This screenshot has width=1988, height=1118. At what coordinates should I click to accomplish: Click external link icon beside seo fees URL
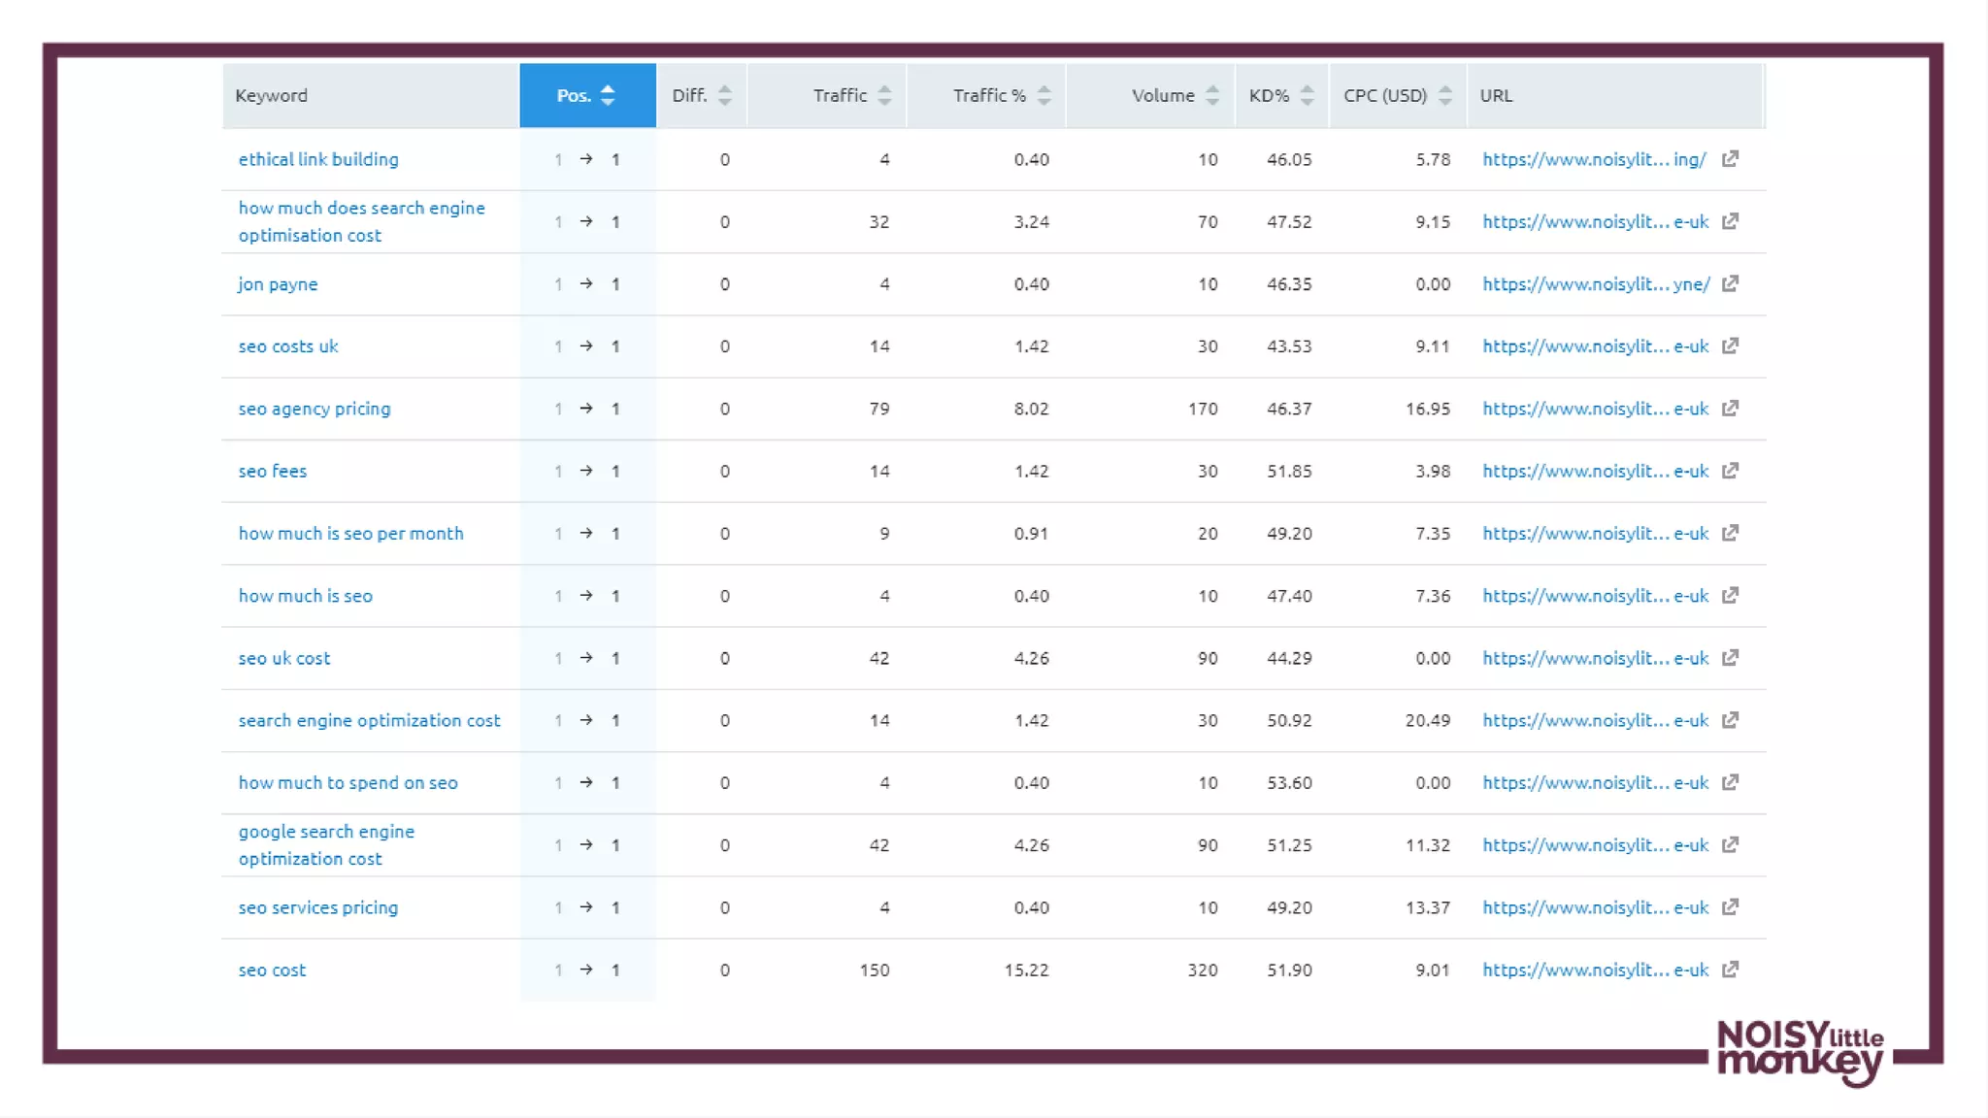coord(1730,471)
